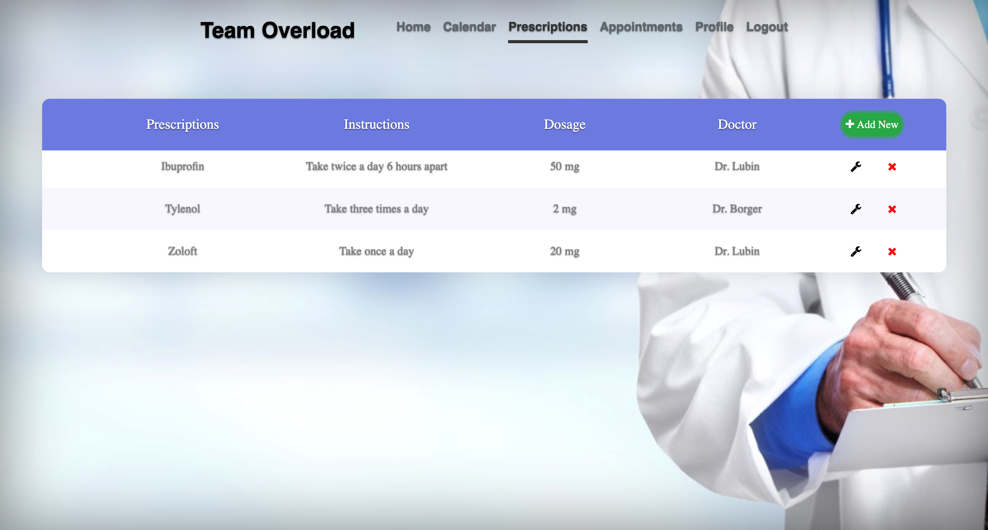988x530 pixels.
Task: Navigate to Appointments
Action: 641,27
